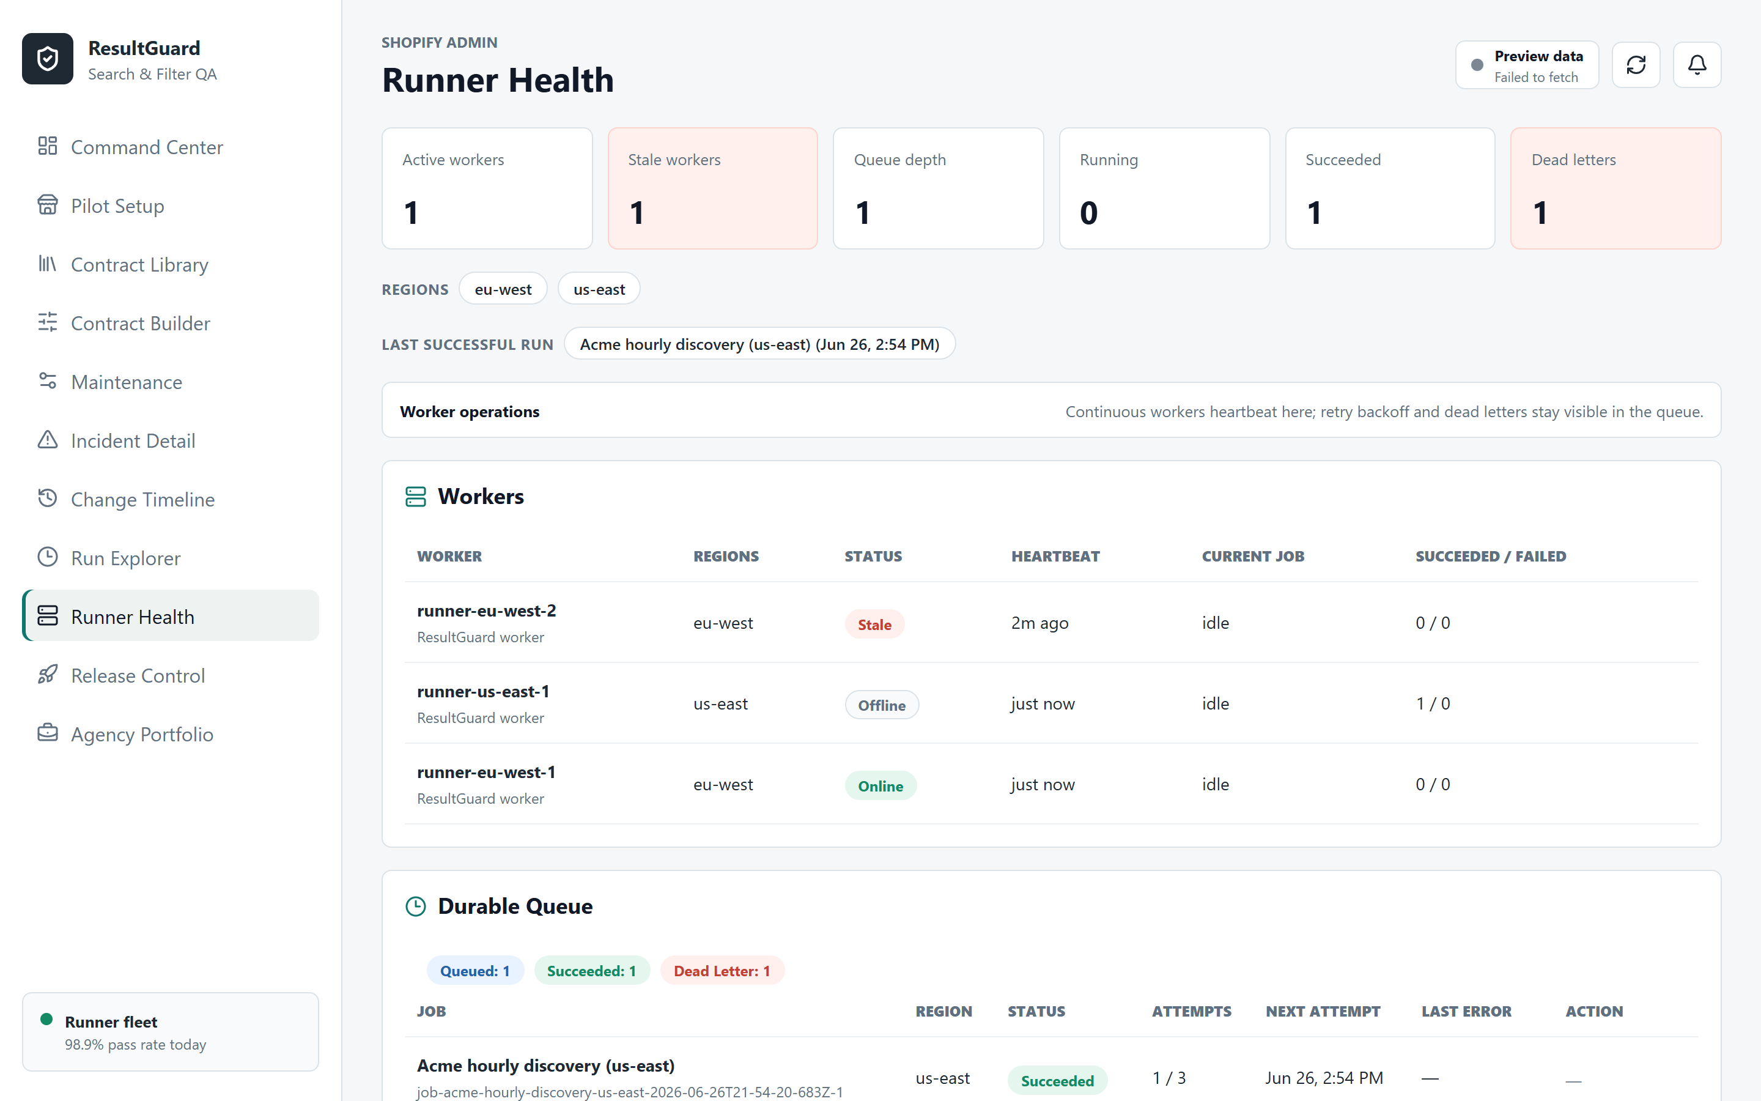Select the us-east region chip
This screenshot has height=1101, width=1761.
point(599,289)
